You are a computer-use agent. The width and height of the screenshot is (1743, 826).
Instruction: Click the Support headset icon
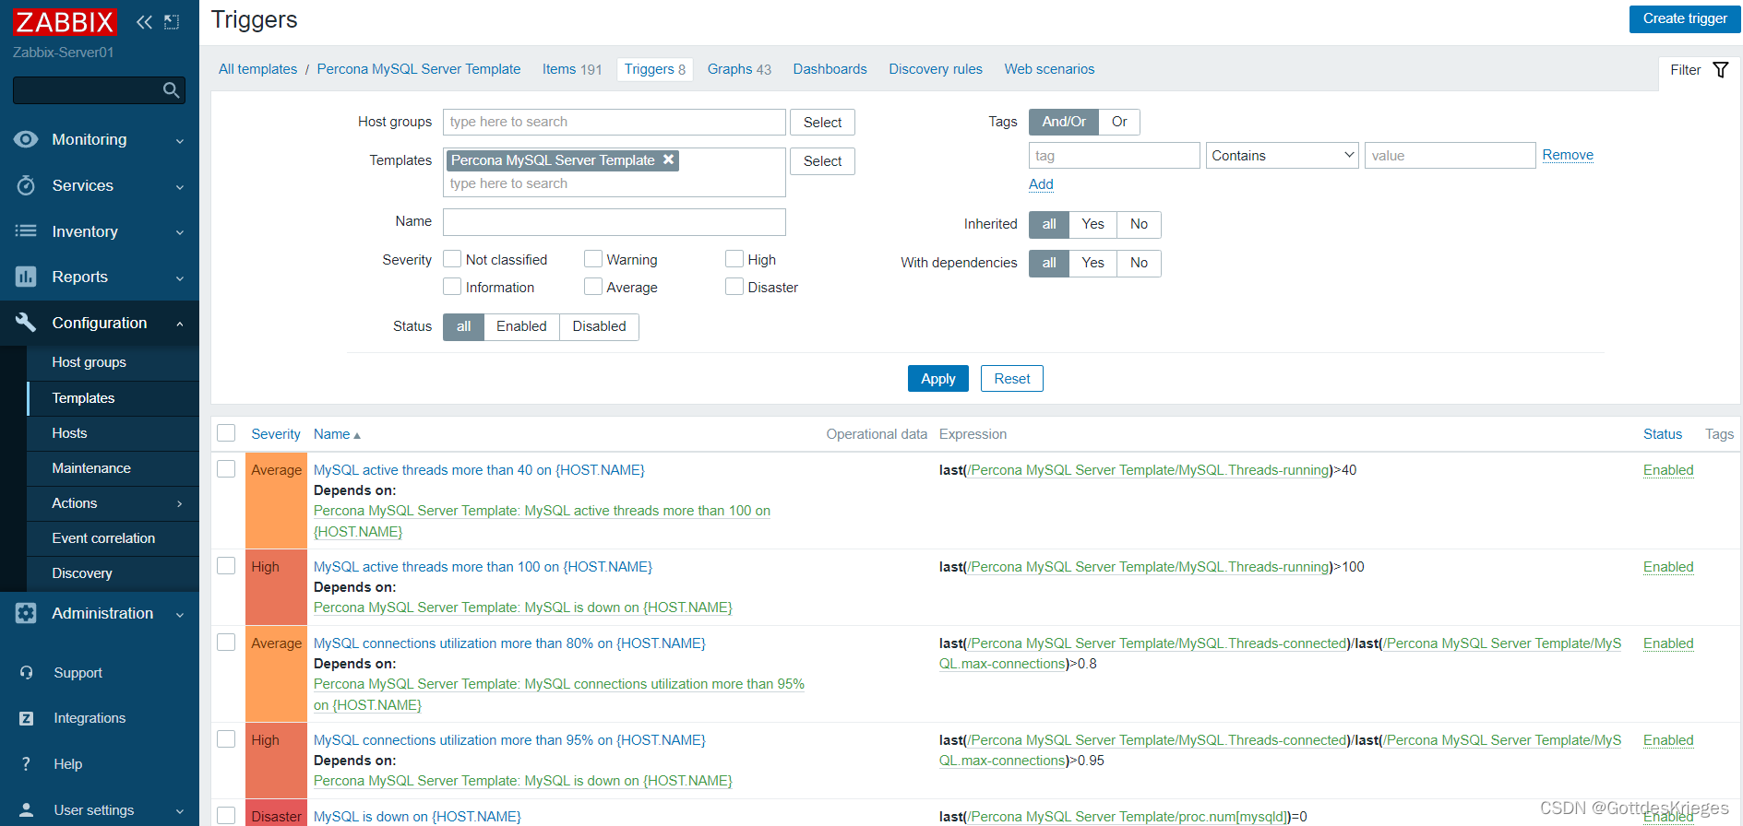coord(27,673)
